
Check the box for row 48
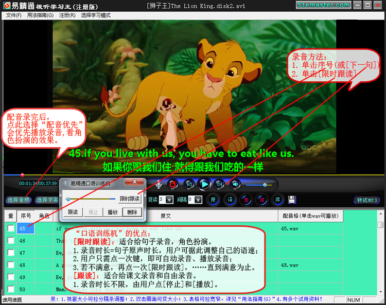coord(11,265)
